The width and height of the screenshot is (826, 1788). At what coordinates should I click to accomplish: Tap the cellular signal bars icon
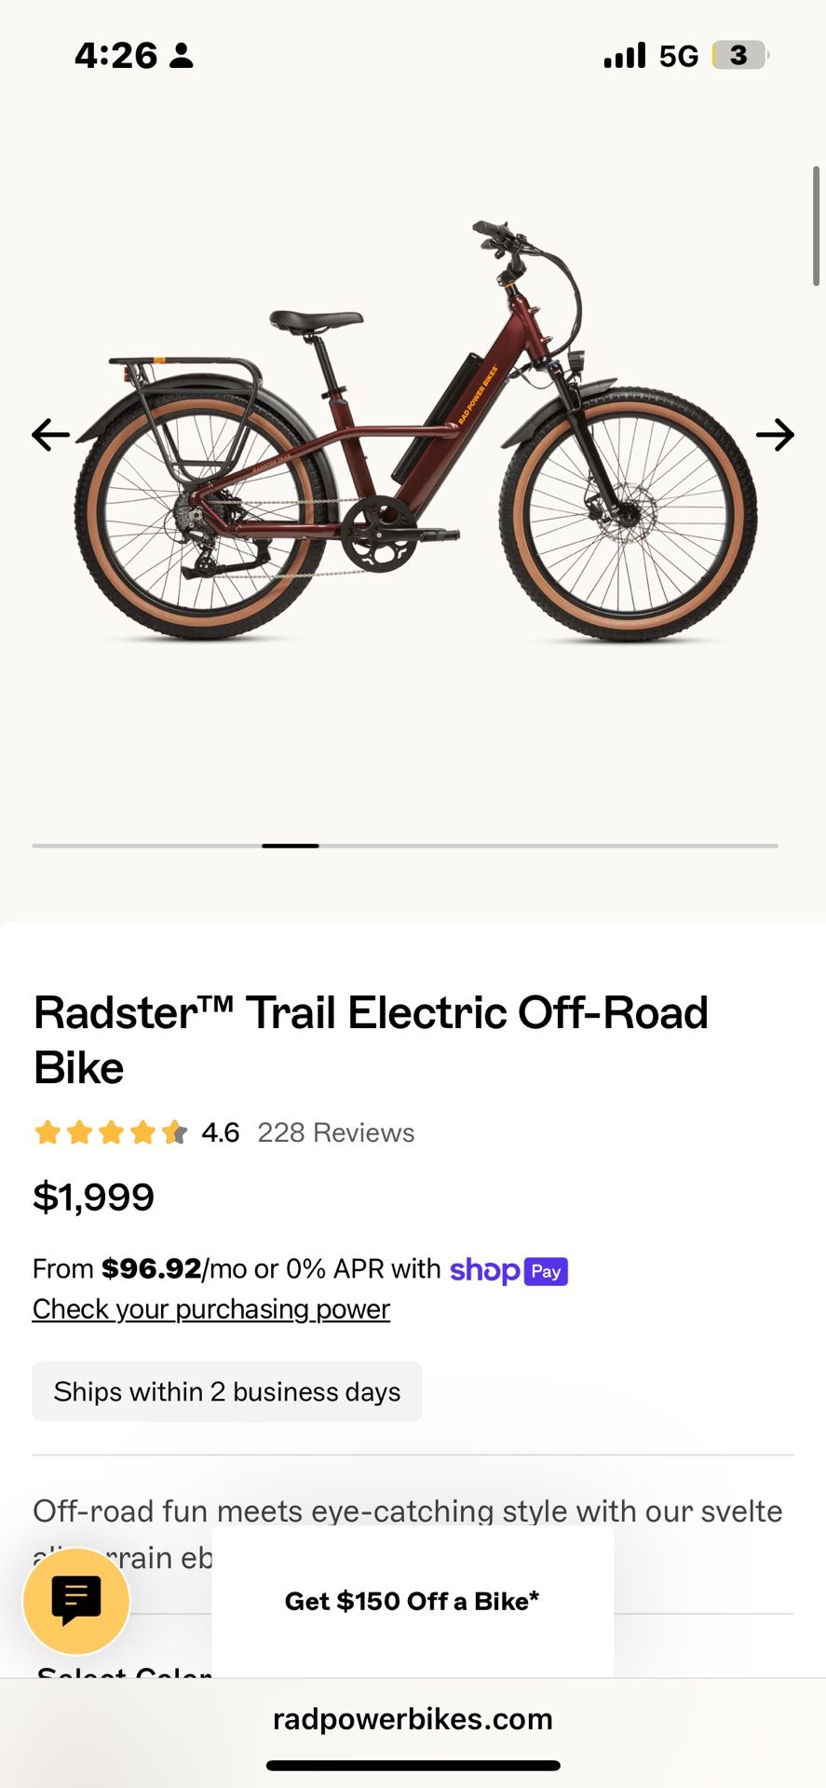pyautogui.click(x=624, y=56)
